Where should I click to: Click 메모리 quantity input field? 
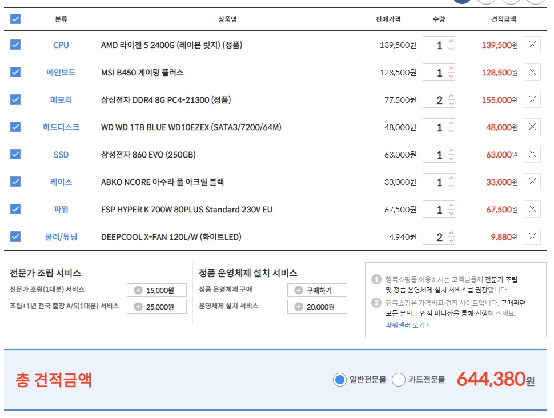point(435,99)
